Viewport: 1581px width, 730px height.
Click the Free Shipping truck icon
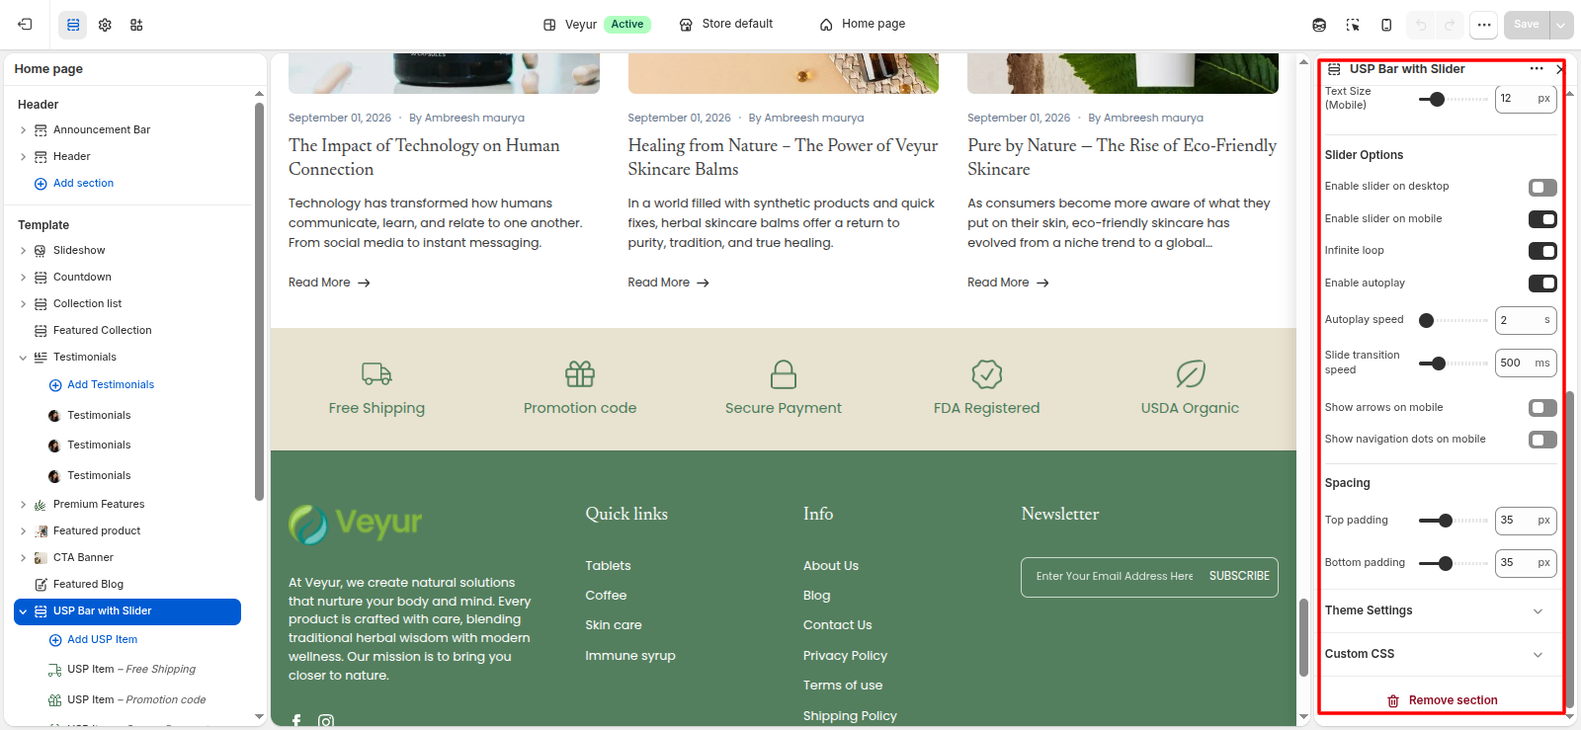[x=376, y=374]
